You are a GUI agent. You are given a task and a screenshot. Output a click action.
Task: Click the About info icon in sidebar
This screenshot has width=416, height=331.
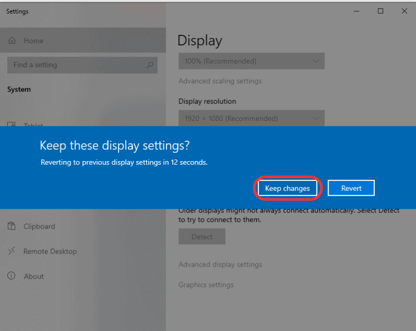(x=11, y=276)
